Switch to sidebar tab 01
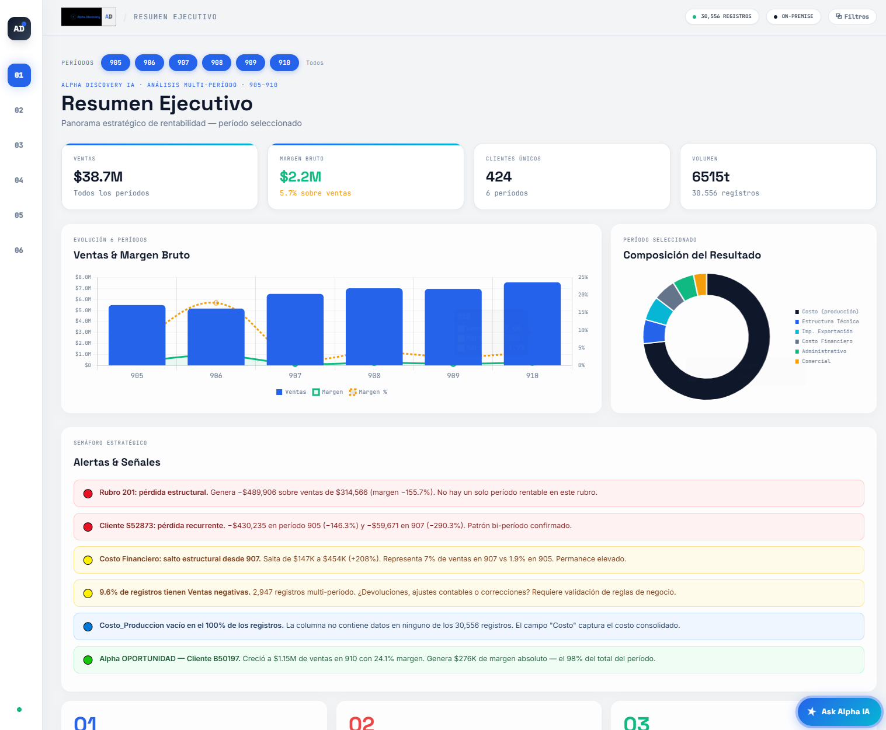Image resolution: width=886 pixels, height=730 pixels. 19,75
